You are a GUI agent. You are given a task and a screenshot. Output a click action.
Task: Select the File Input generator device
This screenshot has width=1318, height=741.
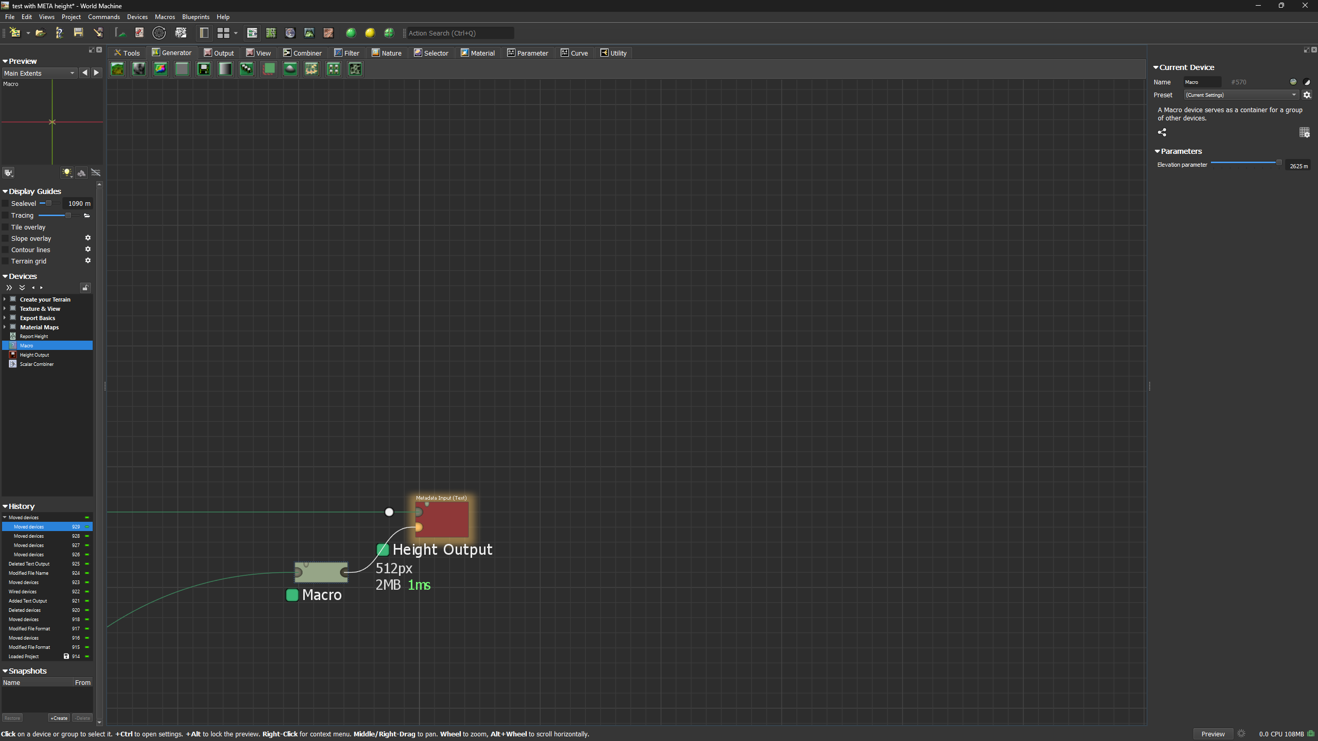(x=204, y=69)
